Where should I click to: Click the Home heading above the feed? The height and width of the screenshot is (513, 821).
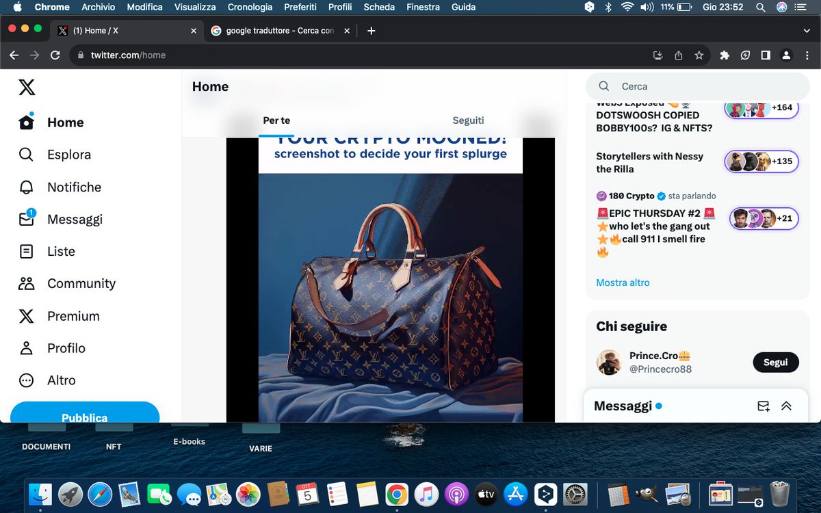click(x=210, y=87)
